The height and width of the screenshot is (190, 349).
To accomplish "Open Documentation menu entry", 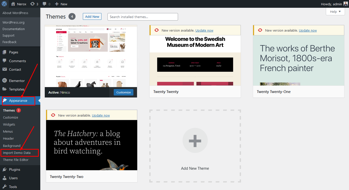I will coord(14,29).
